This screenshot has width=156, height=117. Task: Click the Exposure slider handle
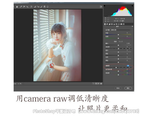[118, 45]
